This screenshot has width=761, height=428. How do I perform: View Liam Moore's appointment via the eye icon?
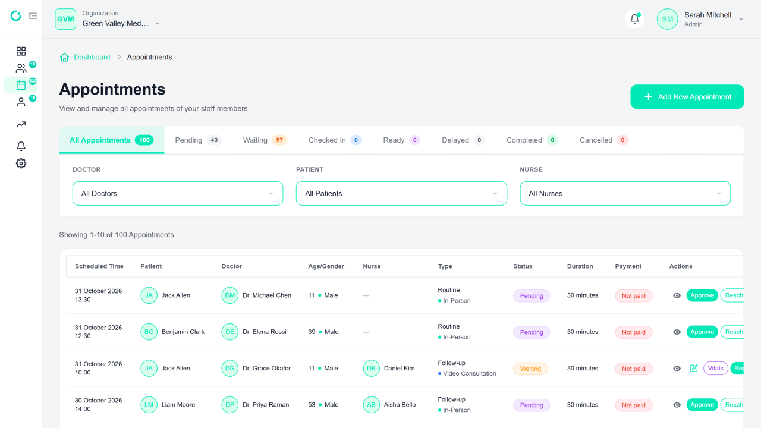pyautogui.click(x=677, y=405)
